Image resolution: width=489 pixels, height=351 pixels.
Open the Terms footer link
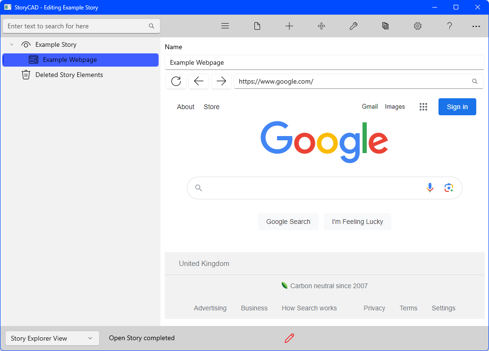point(409,308)
